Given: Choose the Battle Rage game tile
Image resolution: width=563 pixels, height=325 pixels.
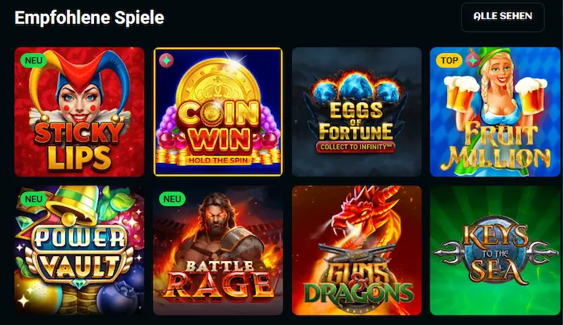Looking at the screenshot, I should [218, 250].
